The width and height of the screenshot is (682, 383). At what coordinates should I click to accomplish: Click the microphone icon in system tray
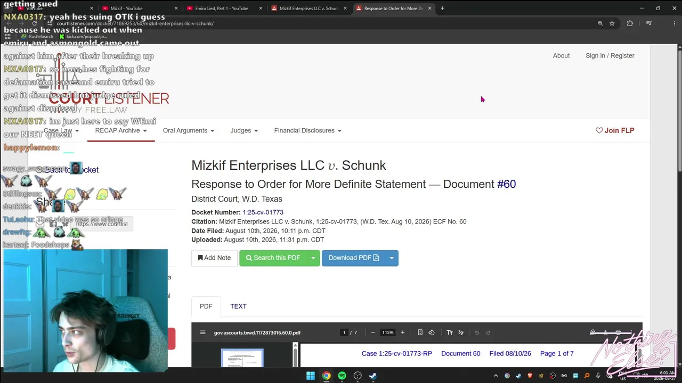(598, 376)
